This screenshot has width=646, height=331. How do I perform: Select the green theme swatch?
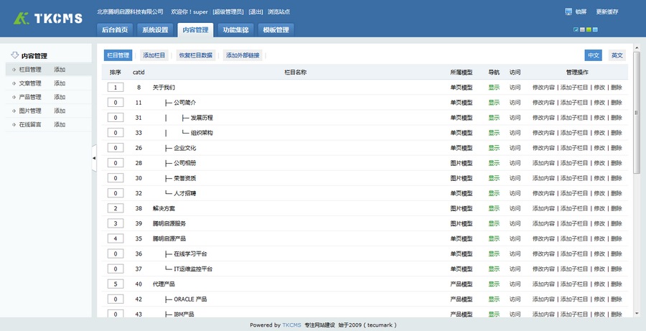point(589,29)
